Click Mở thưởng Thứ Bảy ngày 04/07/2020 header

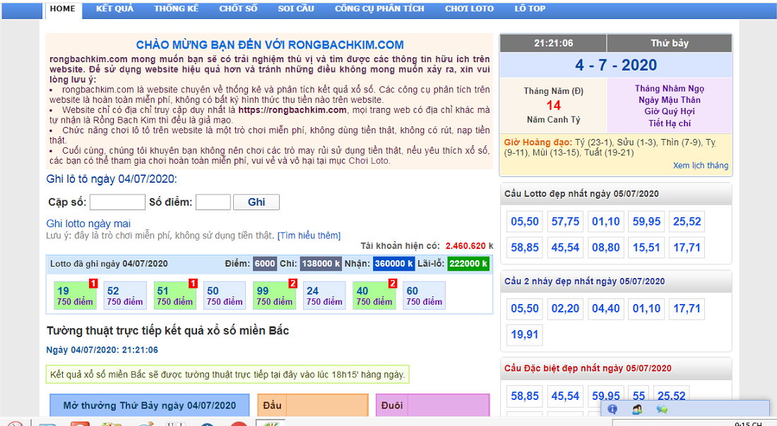tap(150, 406)
